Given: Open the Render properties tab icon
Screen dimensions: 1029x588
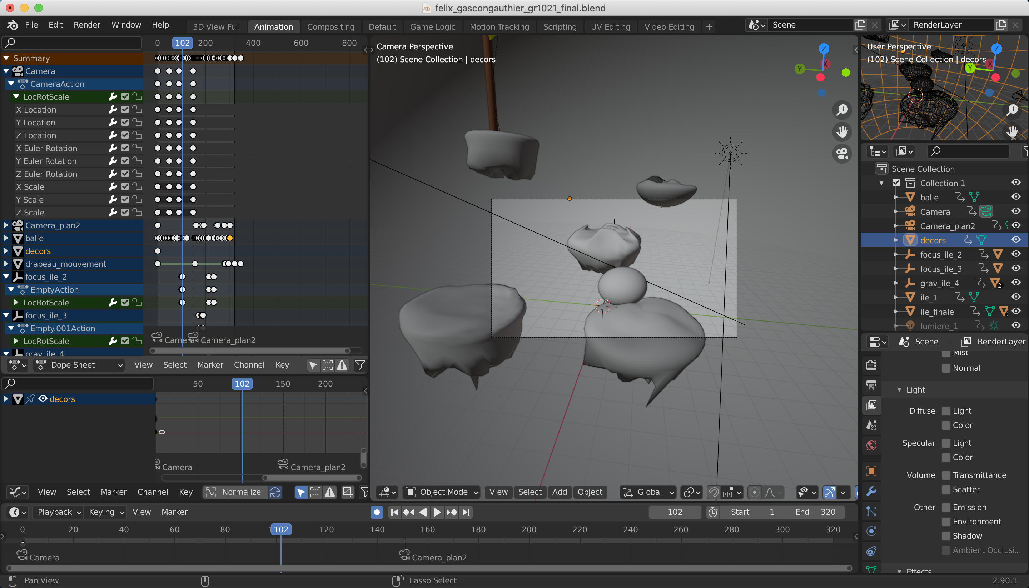Looking at the screenshot, I should (871, 365).
